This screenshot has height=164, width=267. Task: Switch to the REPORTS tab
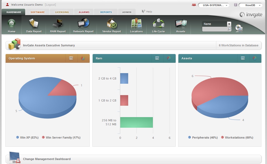(x=106, y=12)
